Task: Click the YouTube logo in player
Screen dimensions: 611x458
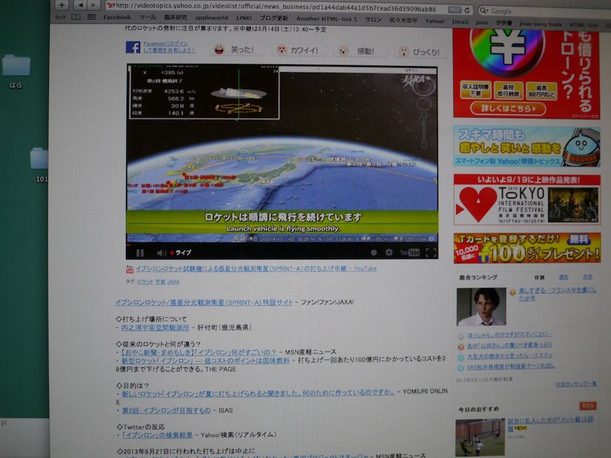Action: click(409, 252)
